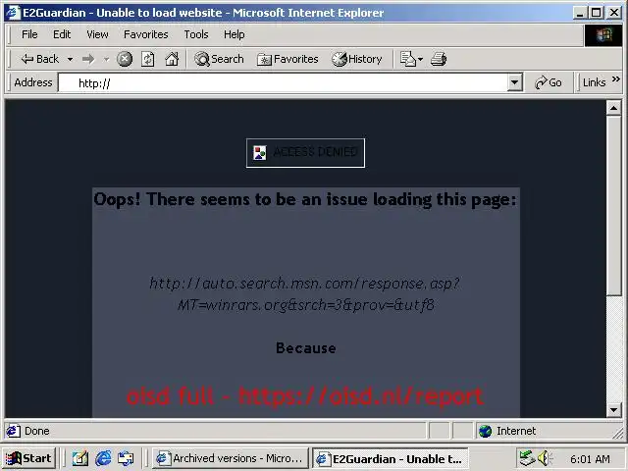Open the Search pane from toolbar

(x=219, y=59)
